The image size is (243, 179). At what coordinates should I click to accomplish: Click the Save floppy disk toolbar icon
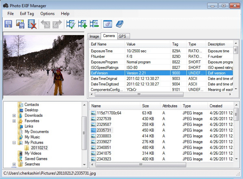[x=8, y=24]
